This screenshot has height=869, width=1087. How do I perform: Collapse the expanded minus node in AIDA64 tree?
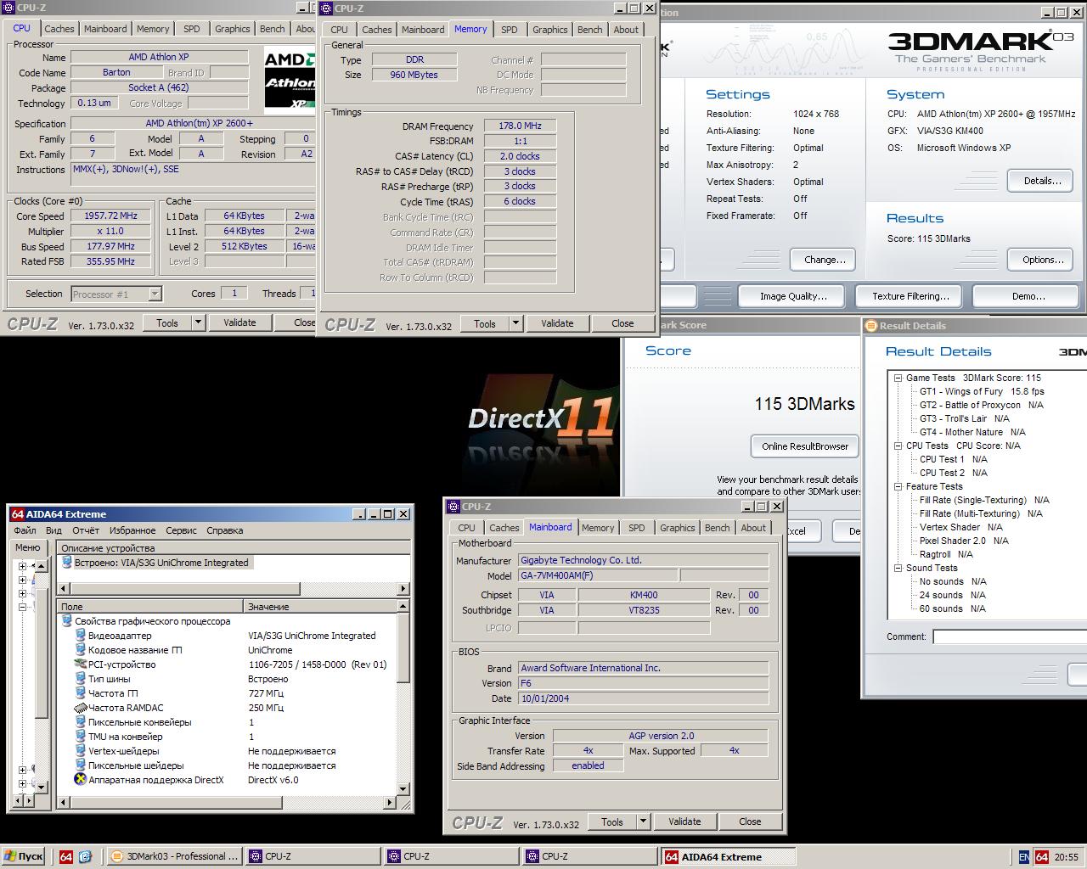(22, 608)
